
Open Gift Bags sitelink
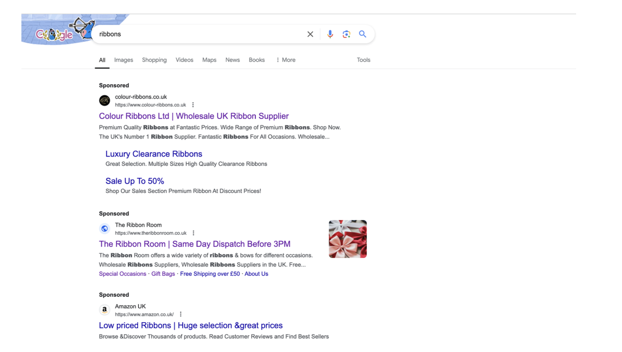tap(163, 274)
